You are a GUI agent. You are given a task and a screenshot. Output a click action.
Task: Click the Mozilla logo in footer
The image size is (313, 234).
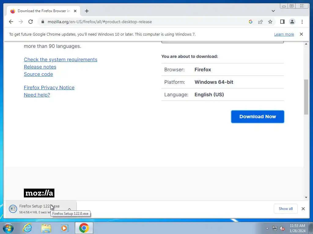tap(39, 193)
